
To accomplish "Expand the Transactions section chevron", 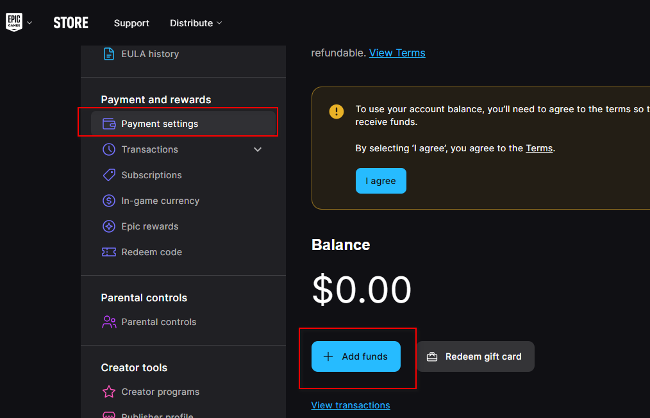I will pyautogui.click(x=258, y=149).
